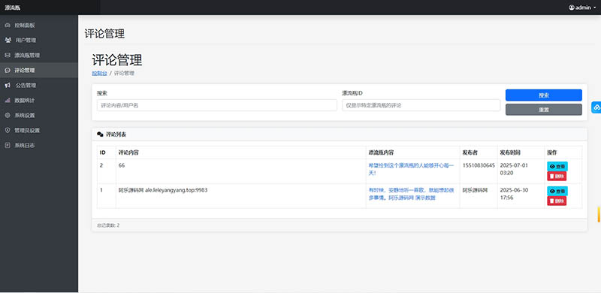
Task: Click the 控制面板 dashboard icon in sidebar
Action: click(x=8, y=26)
